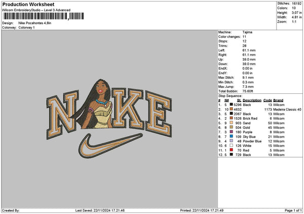Click the black swatch in the 5296-stitch row
This screenshot has height=214, width=304.
tap(232, 104)
